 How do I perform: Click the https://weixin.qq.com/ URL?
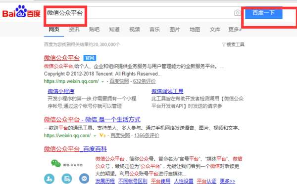[67, 136]
